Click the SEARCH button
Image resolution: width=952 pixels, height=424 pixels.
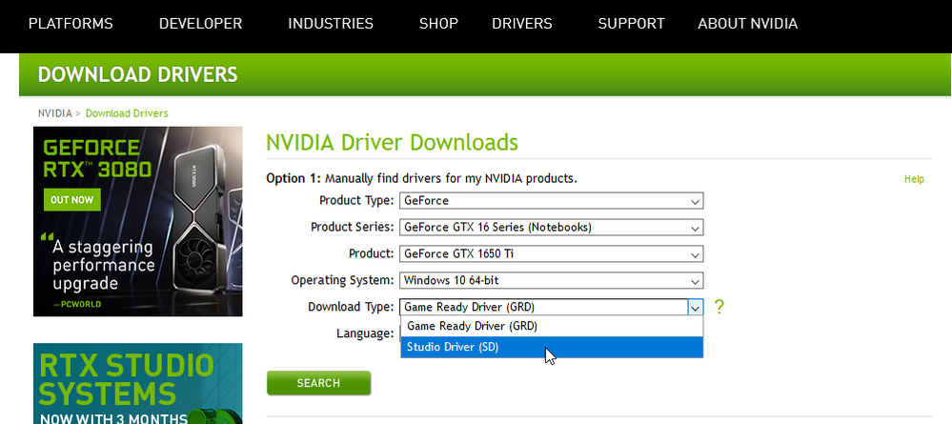pyautogui.click(x=318, y=383)
